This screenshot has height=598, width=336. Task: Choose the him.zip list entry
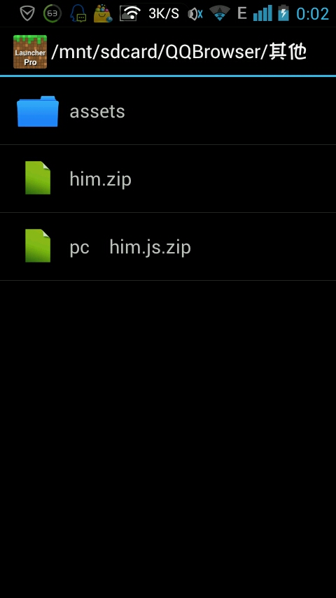point(168,179)
